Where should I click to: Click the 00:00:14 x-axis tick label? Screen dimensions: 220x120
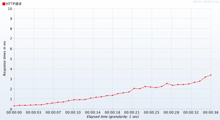pos(92,112)
